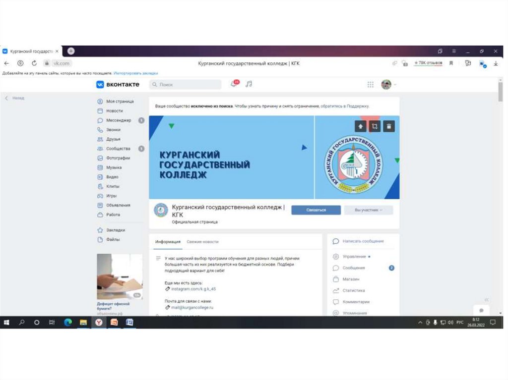Delete the community cover with trash icon

[389, 126]
